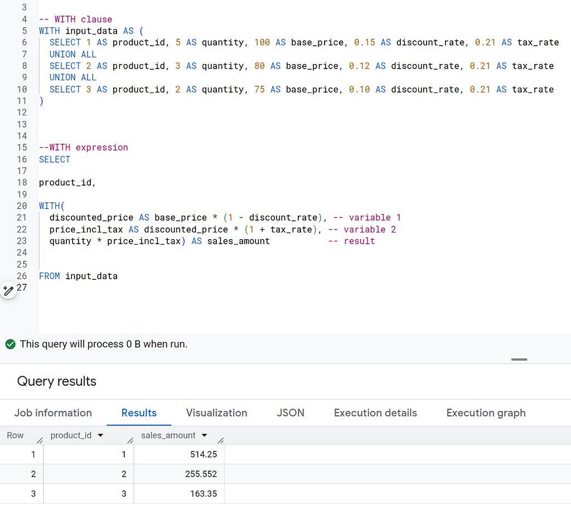
Task: Click the '--WITH expression' comment line
Action: point(84,148)
